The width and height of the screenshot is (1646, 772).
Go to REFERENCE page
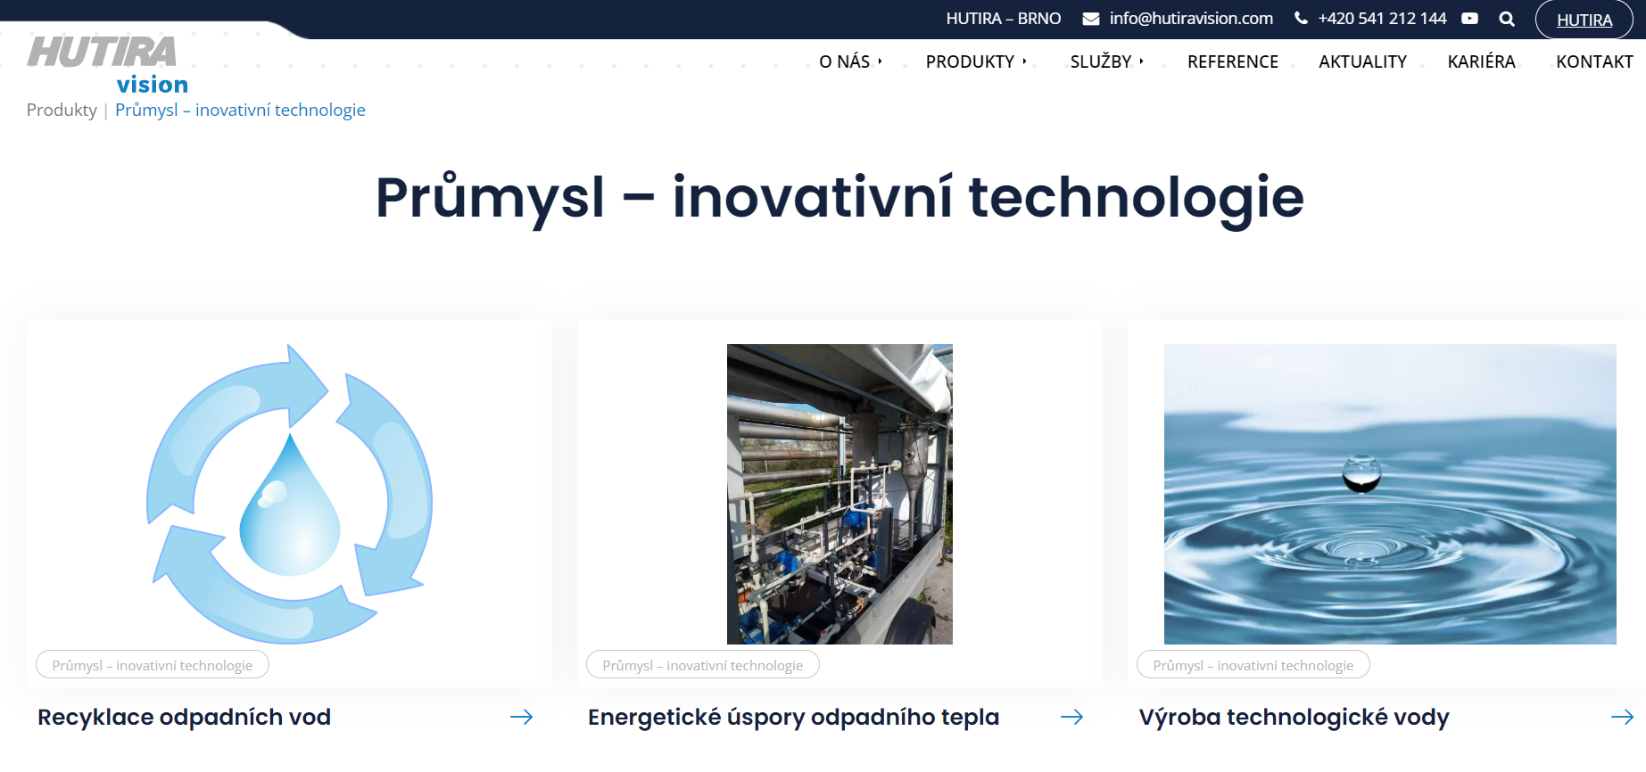tap(1233, 62)
